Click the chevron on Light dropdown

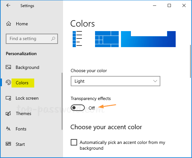click(x=155, y=81)
